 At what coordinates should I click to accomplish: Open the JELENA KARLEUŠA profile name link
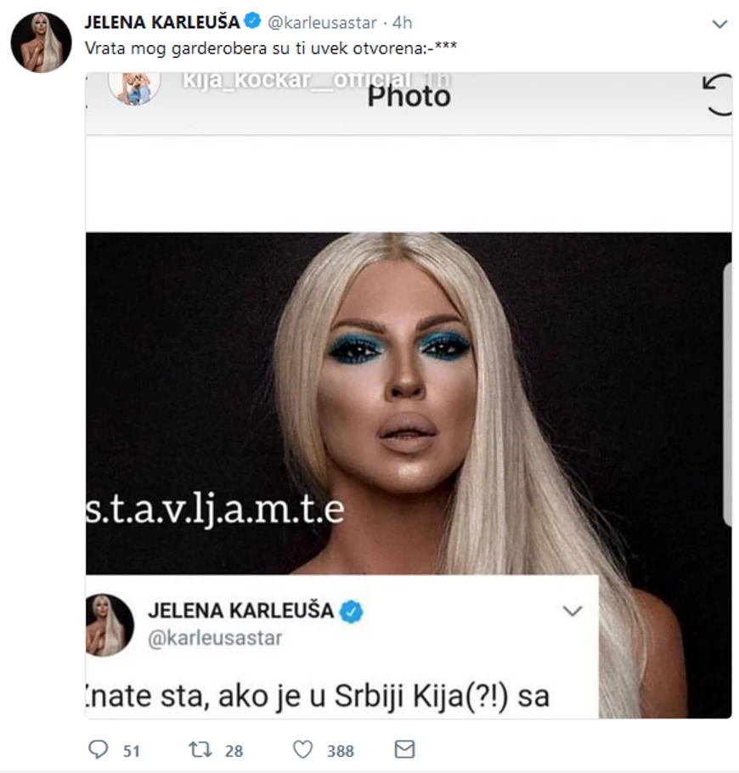click(x=162, y=22)
